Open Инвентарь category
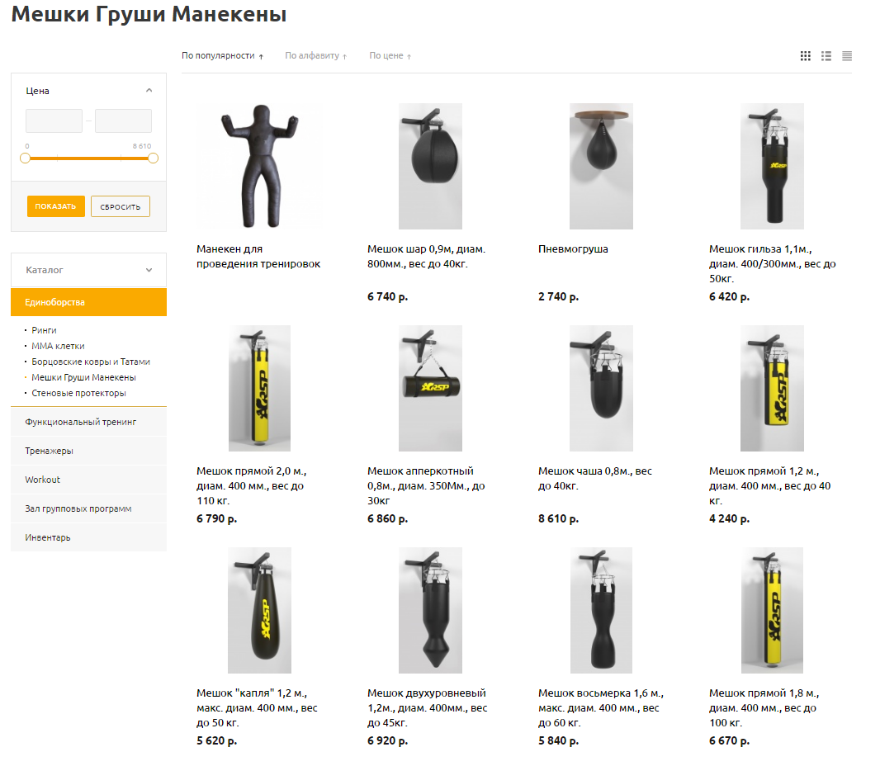 pos(88,537)
